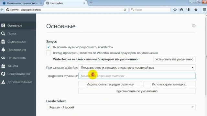Open Приложения settings category
This screenshot has width=207, height=116.
coord(18,50)
